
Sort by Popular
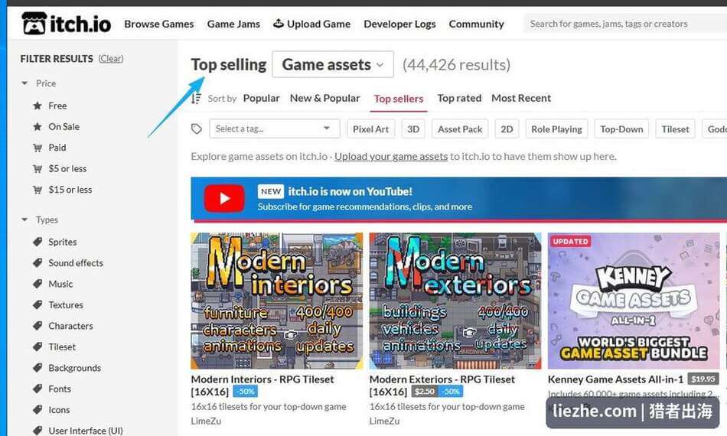(262, 98)
